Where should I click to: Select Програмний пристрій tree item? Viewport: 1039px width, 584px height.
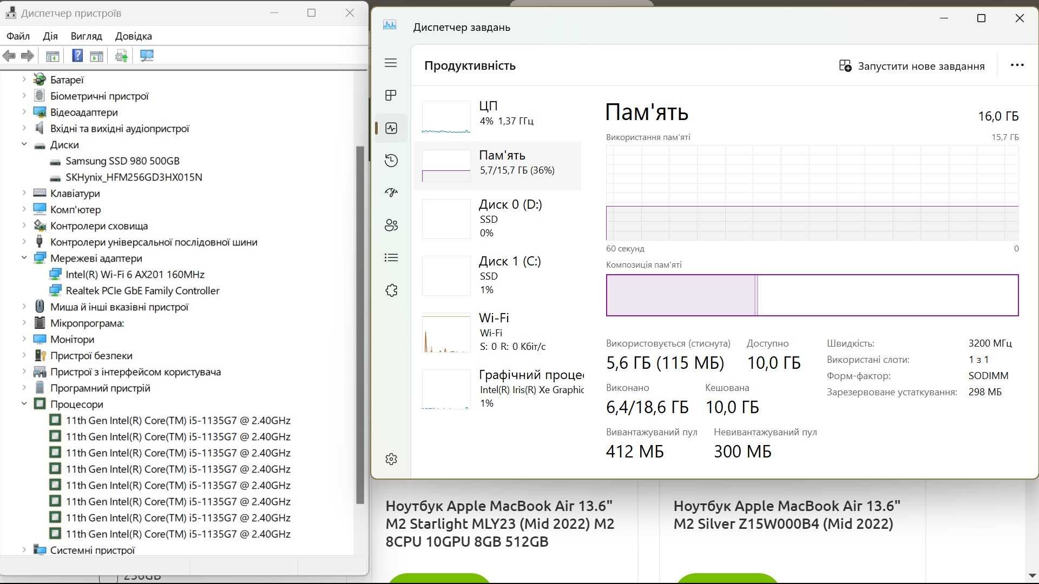click(x=100, y=388)
